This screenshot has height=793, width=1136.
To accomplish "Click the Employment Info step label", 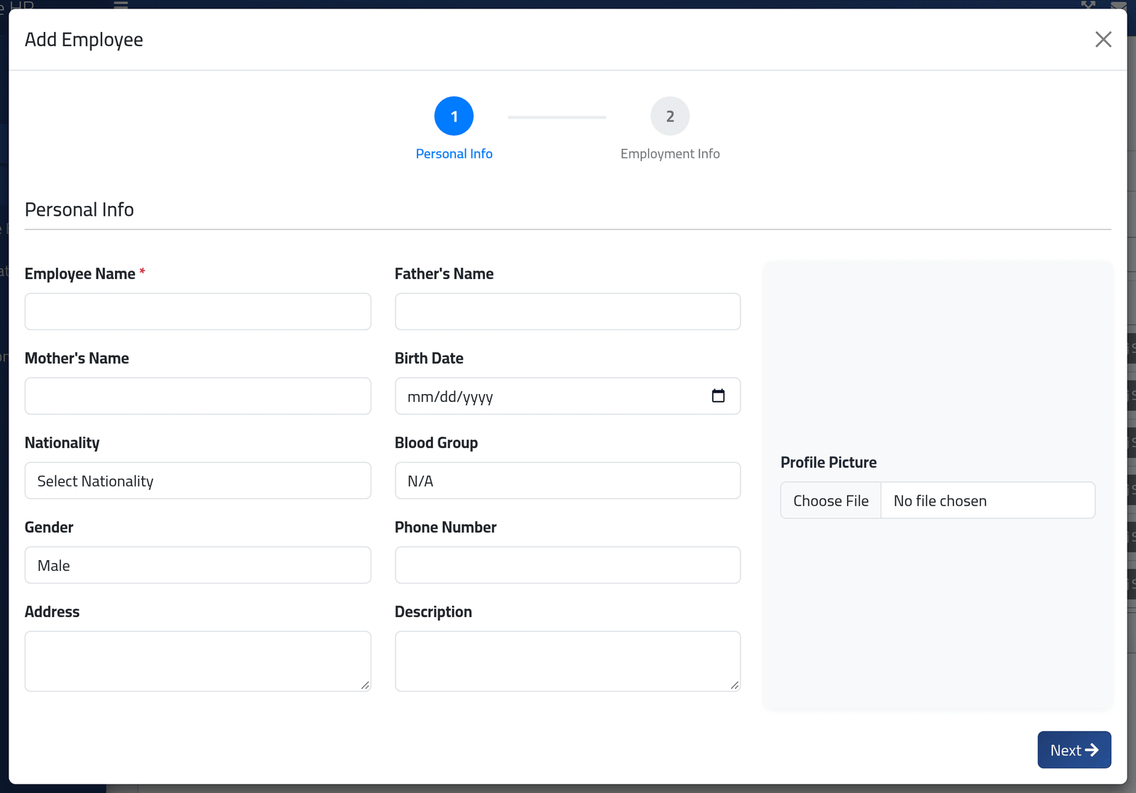I will (x=670, y=153).
